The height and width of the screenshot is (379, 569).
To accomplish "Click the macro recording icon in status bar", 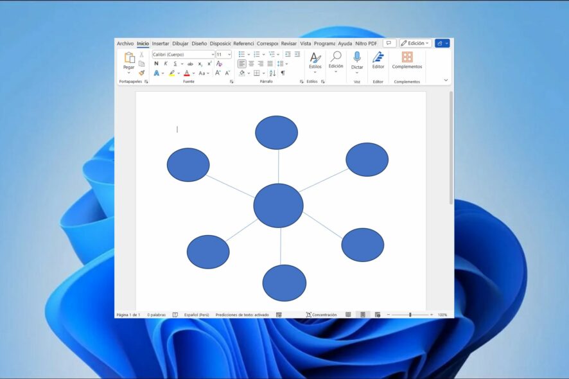I will (279, 315).
